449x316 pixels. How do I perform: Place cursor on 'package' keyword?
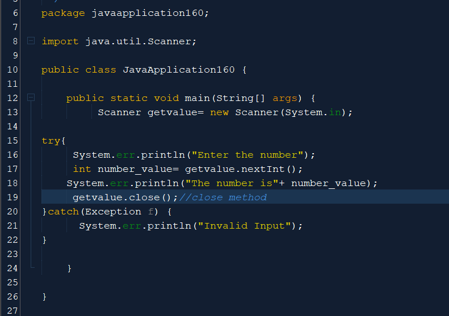click(x=63, y=14)
